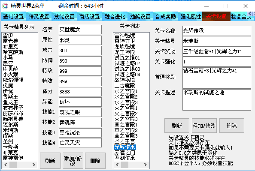Select 火之宫殿1 in 关卡列表
This screenshot has height=171, width=255.
click(126, 108)
